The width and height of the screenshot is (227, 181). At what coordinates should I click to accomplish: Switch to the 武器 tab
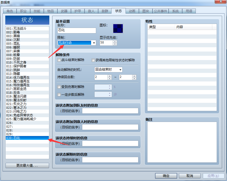pyautogui.click(x=64, y=11)
